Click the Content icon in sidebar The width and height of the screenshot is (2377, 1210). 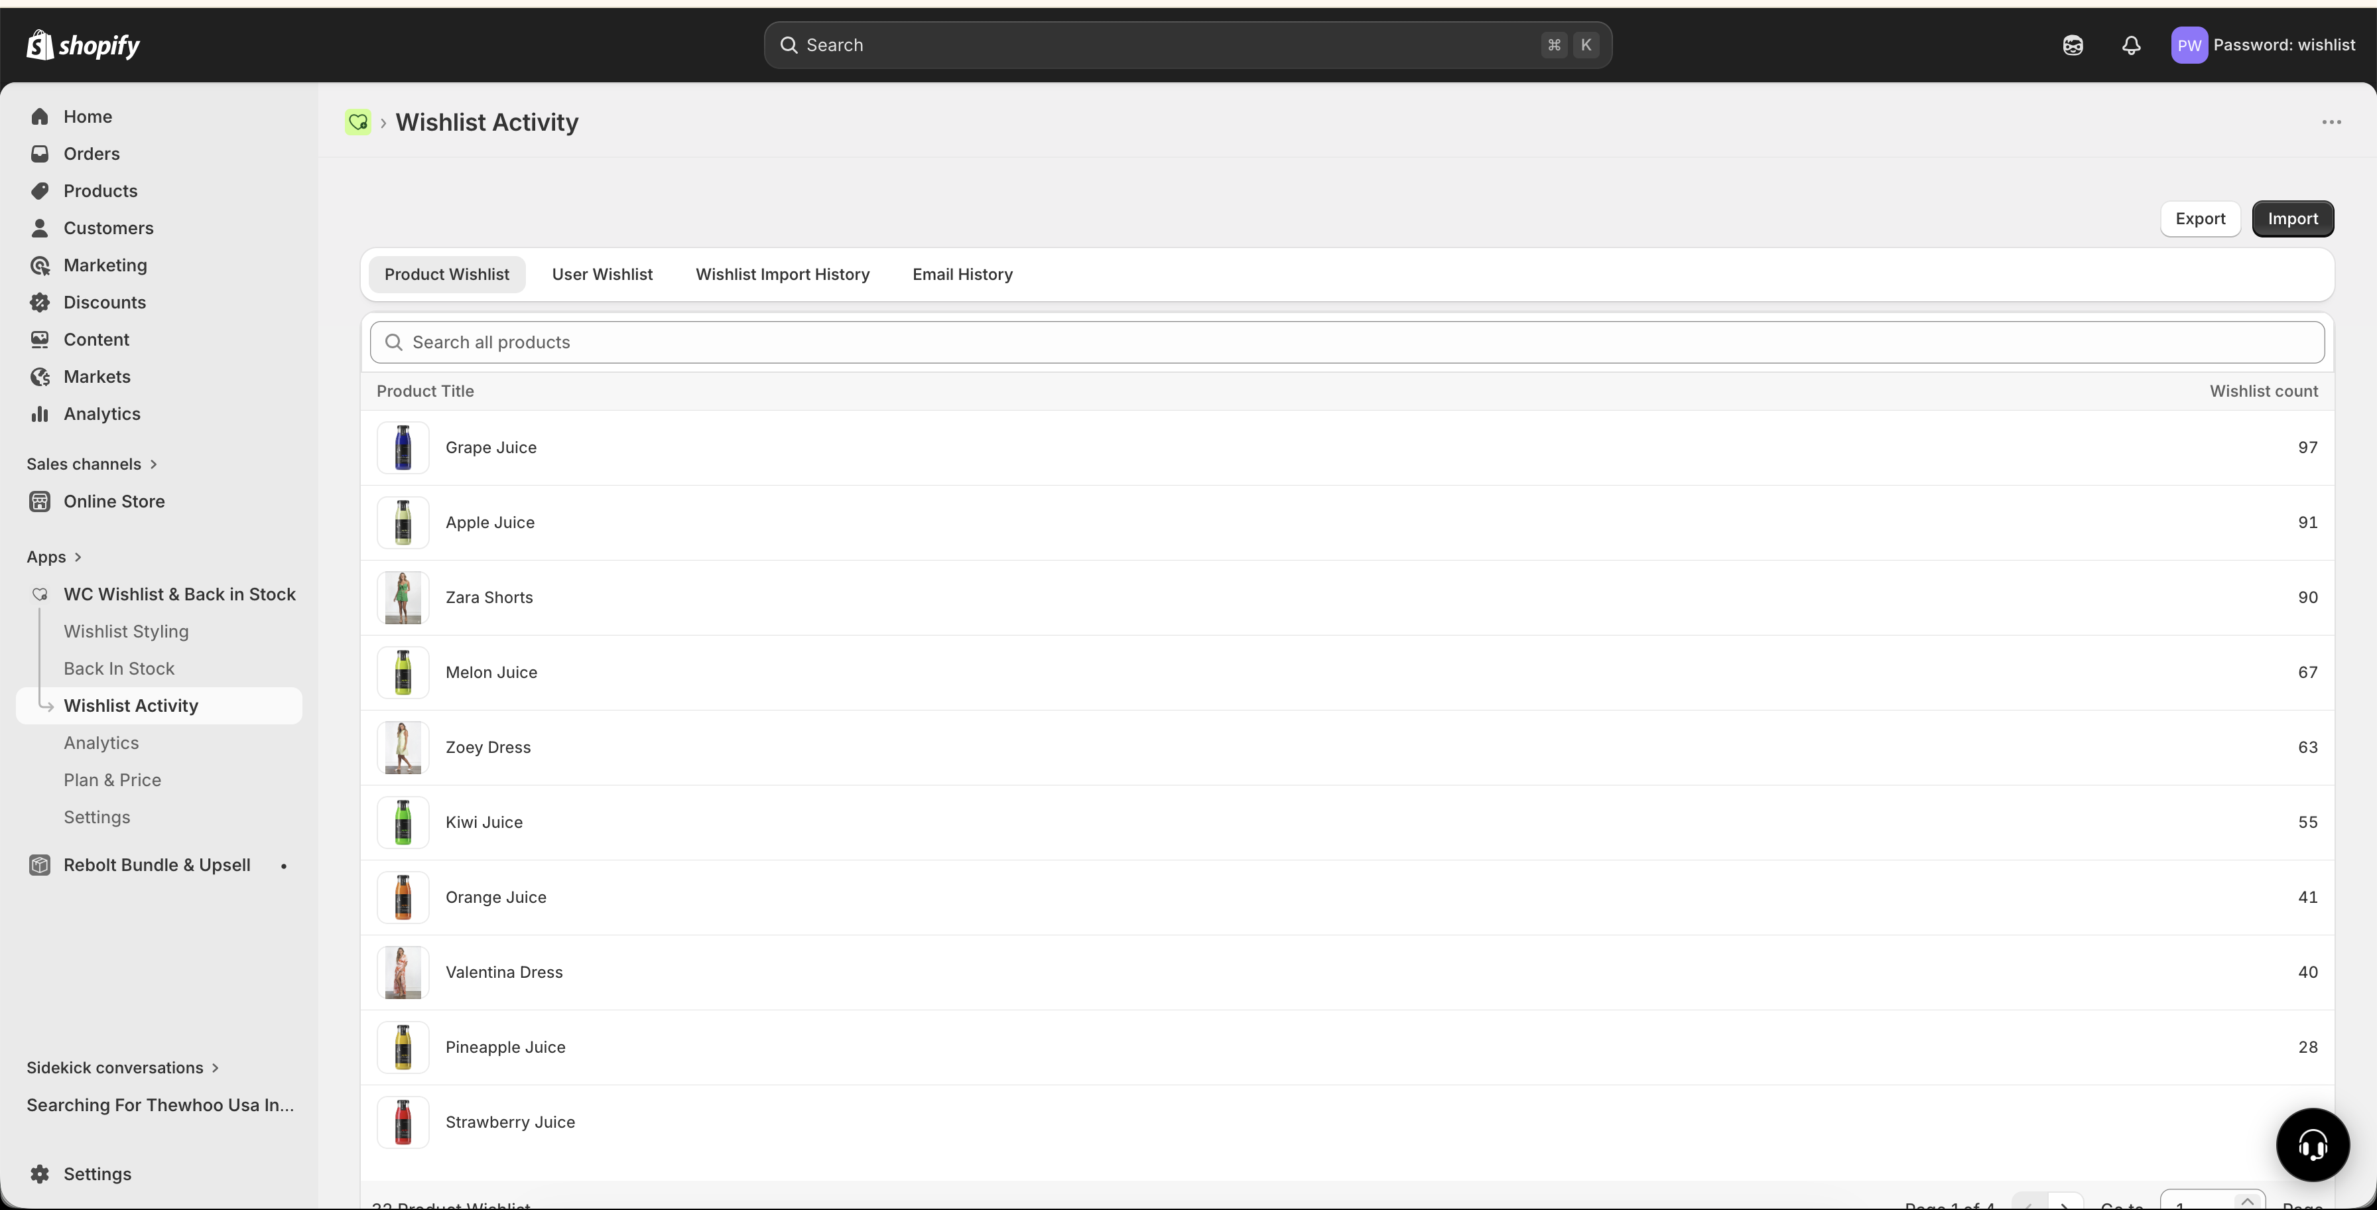40,340
